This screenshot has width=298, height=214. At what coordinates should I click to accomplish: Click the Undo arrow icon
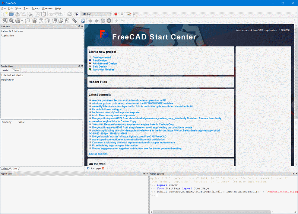point(51,14)
